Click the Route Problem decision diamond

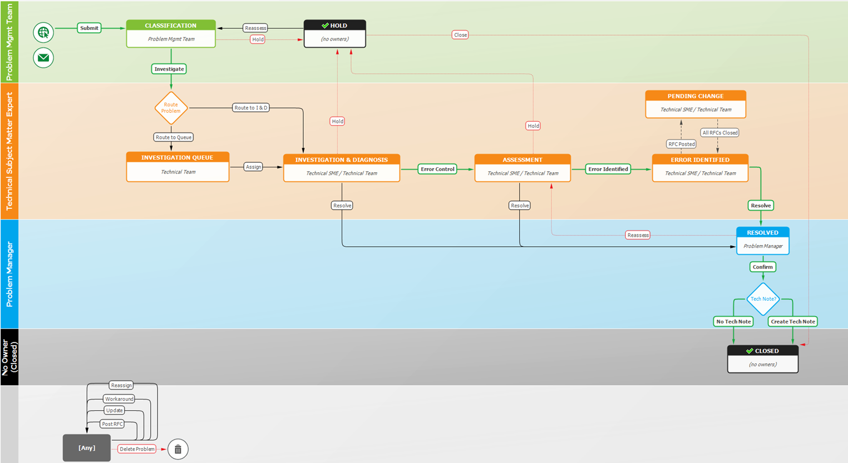[171, 108]
